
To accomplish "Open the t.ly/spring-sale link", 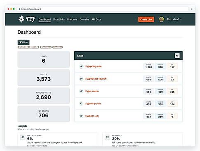I will point(93,66).
